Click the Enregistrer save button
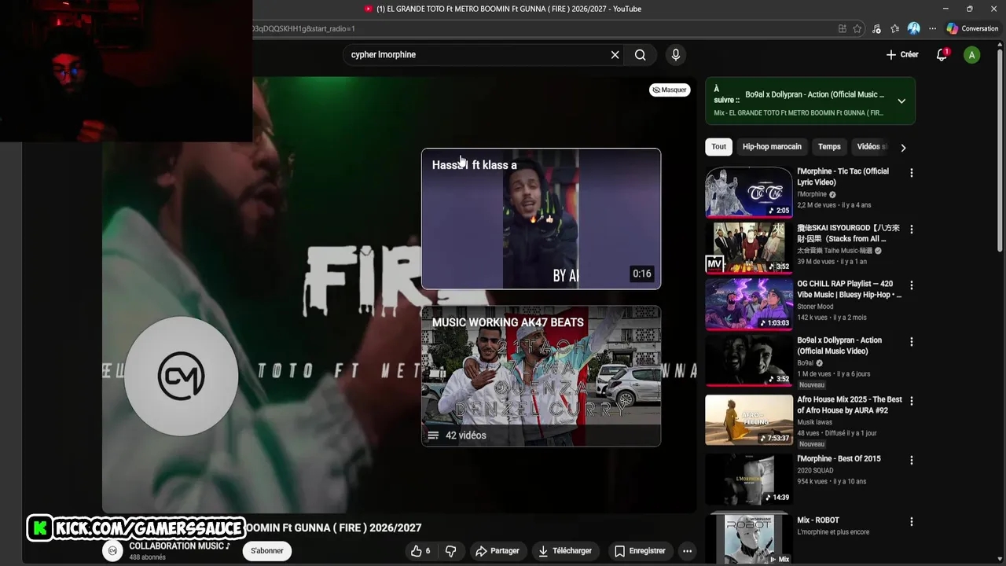This screenshot has width=1006, height=566. click(x=640, y=551)
